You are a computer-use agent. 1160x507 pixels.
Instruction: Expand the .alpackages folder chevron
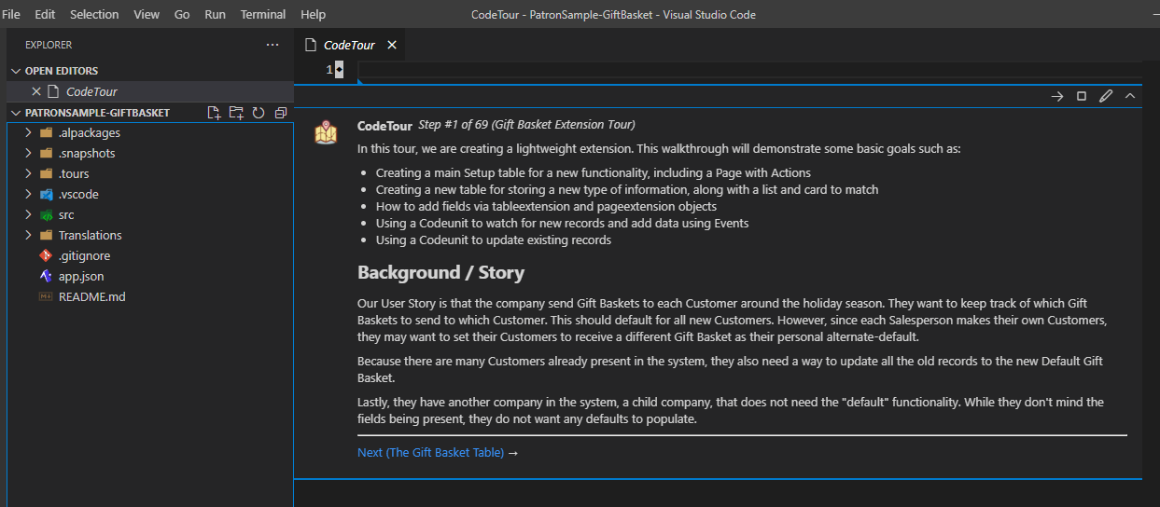pos(29,132)
